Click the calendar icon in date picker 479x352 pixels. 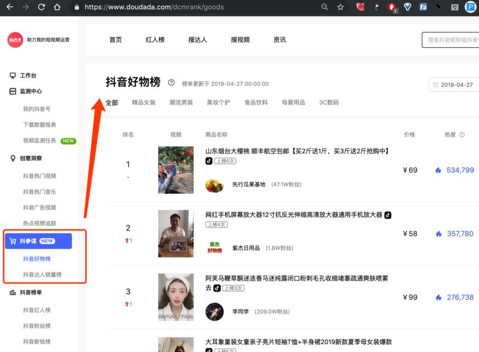436,84
